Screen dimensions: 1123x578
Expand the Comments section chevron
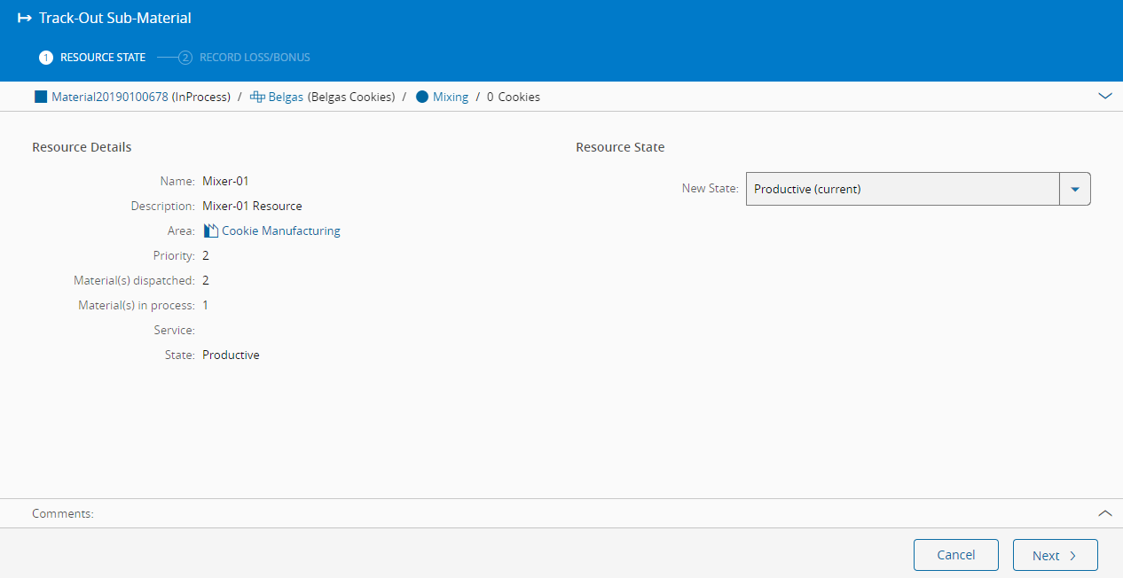click(1104, 513)
